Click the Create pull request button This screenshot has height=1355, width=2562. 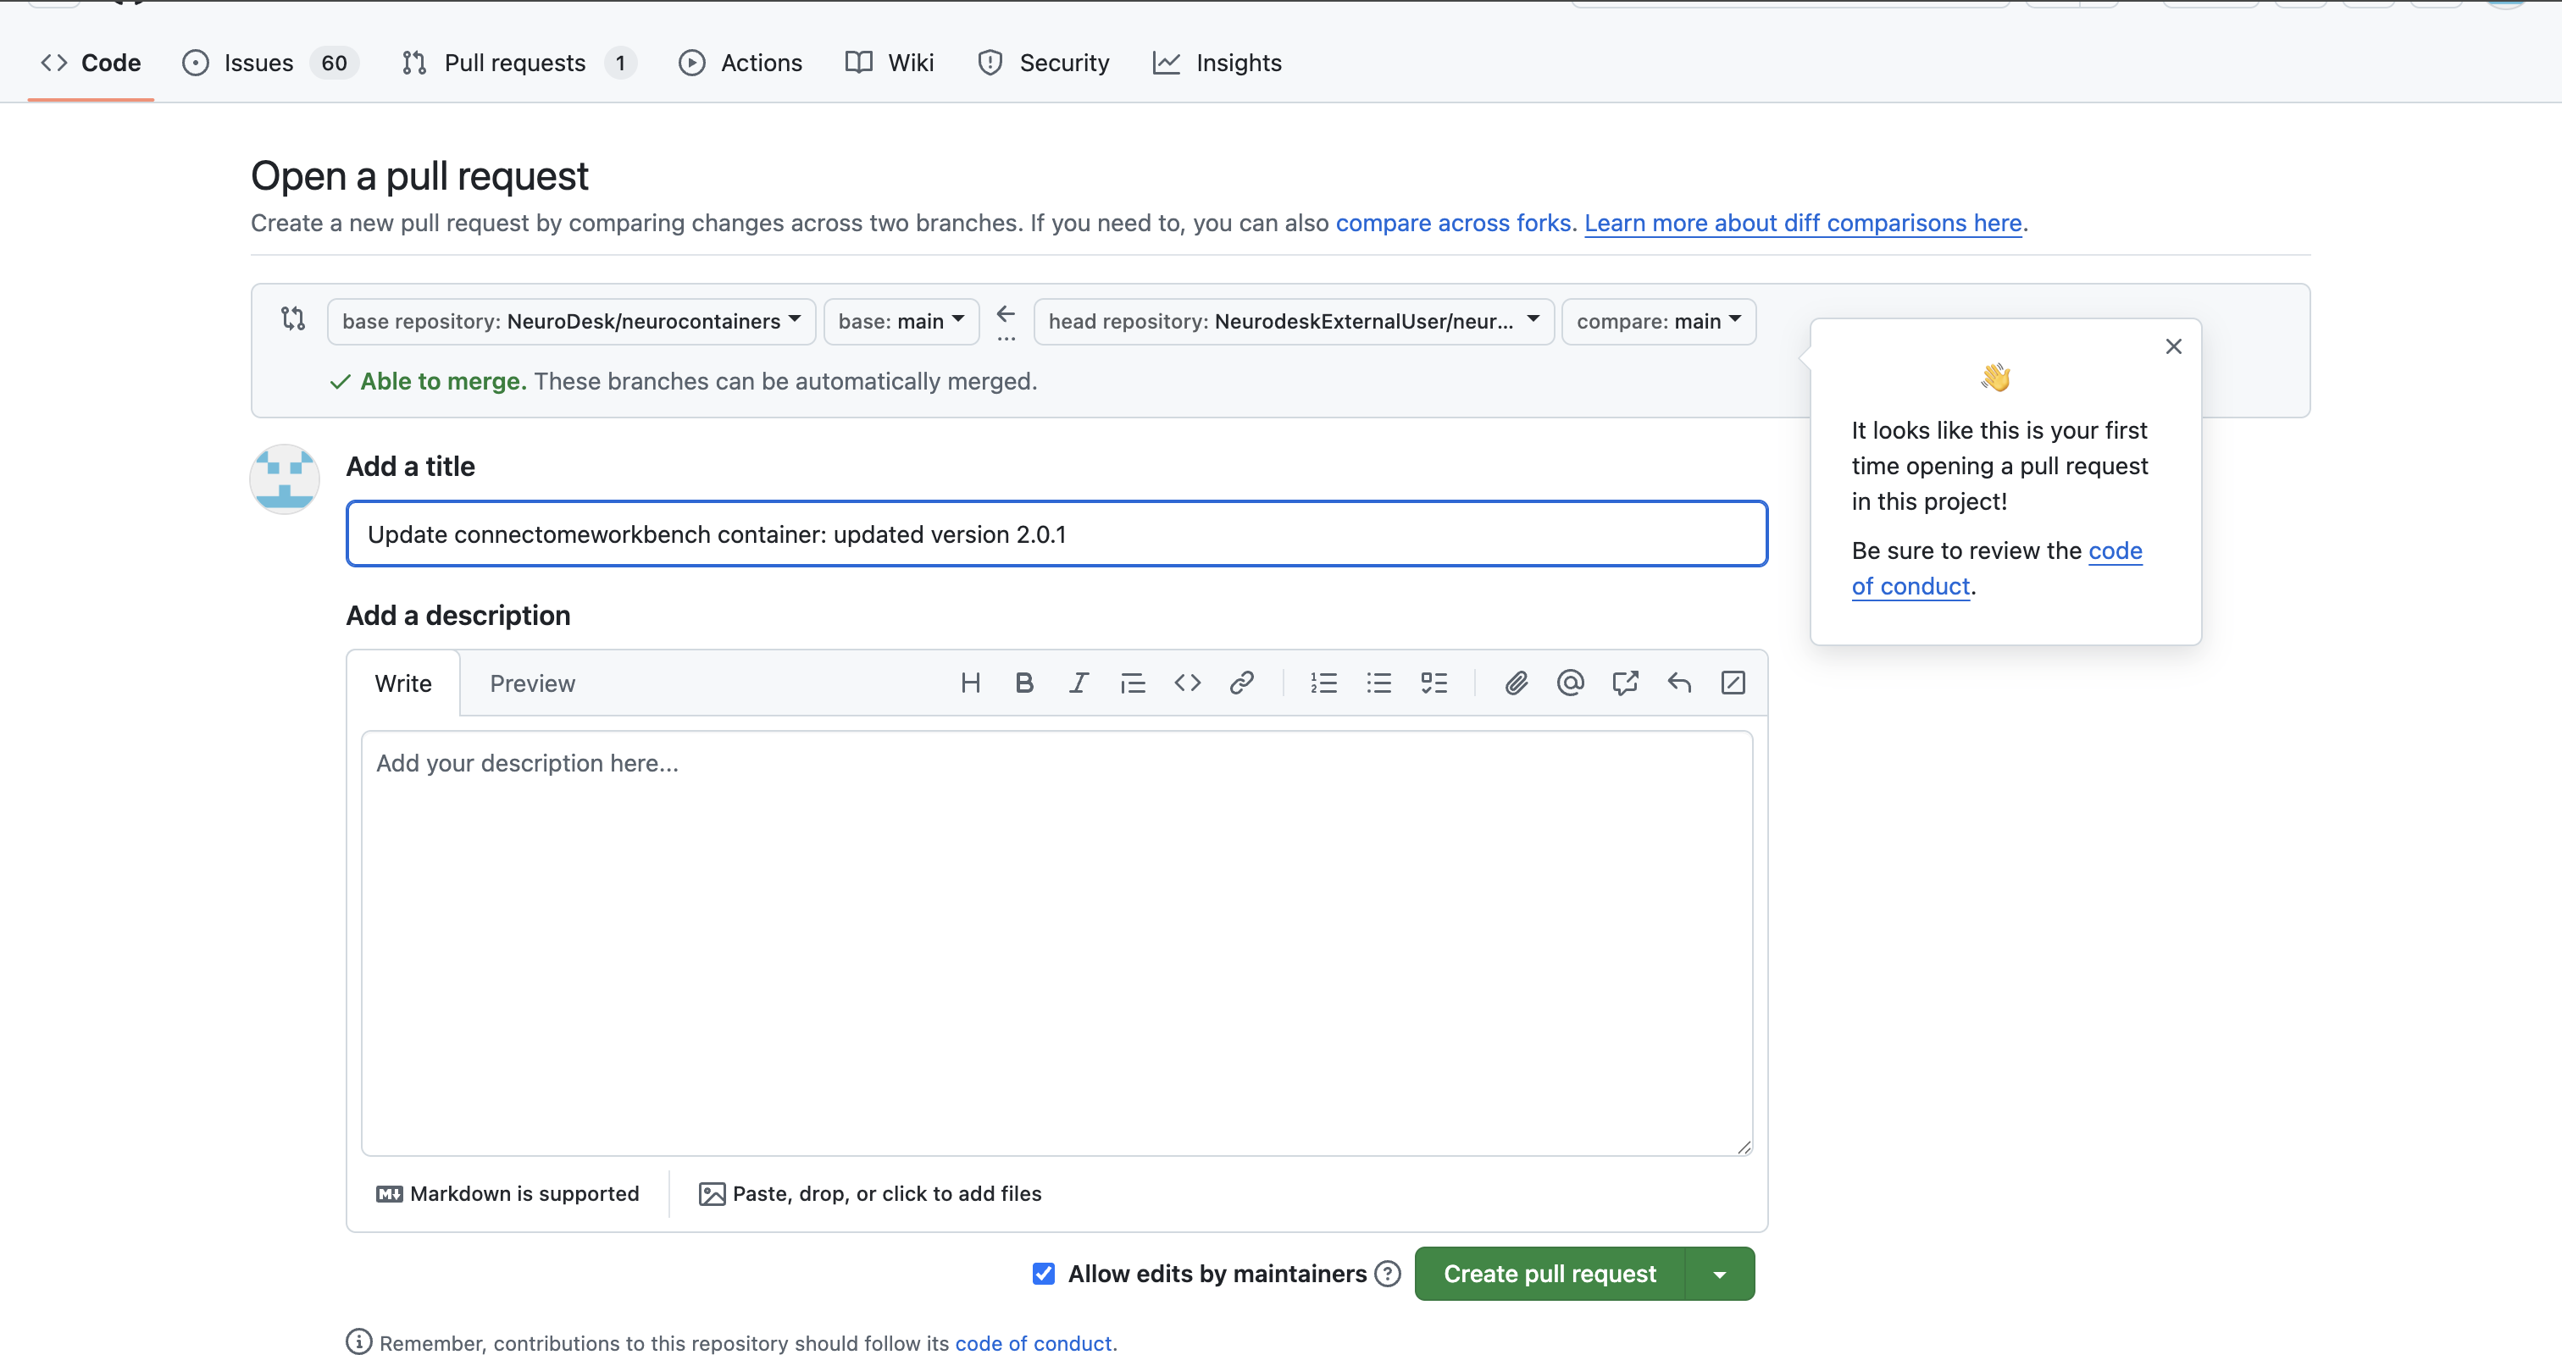[1550, 1274]
